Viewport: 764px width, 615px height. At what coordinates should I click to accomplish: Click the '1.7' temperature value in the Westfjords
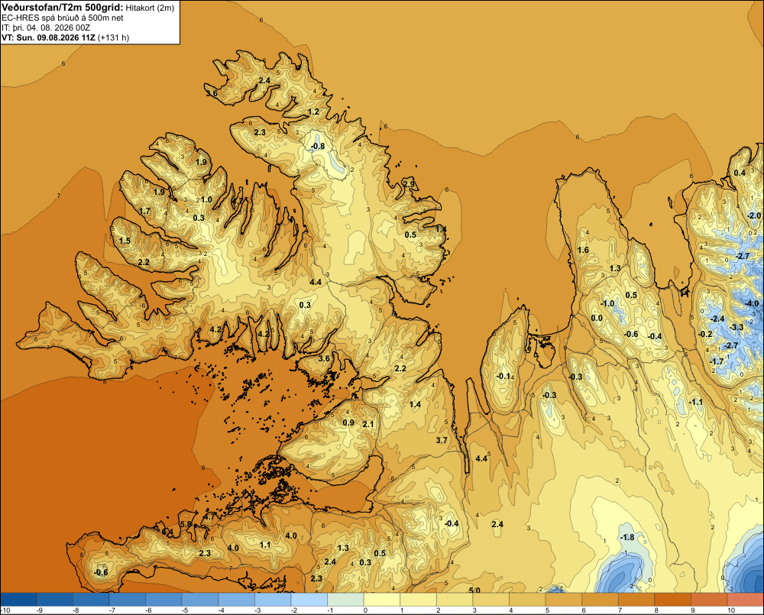click(144, 211)
